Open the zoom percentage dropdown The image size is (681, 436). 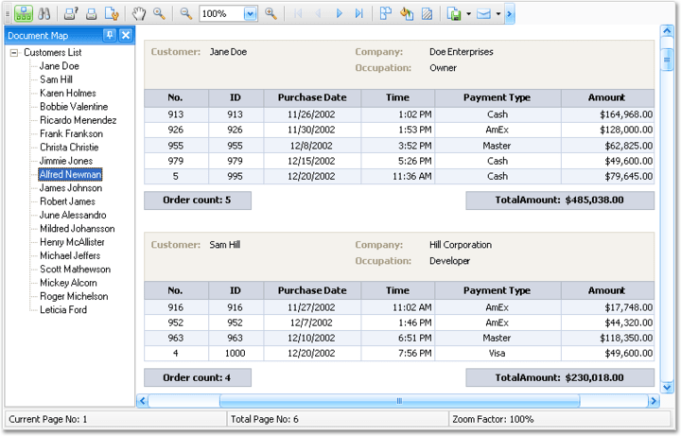(x=250, y=14)
